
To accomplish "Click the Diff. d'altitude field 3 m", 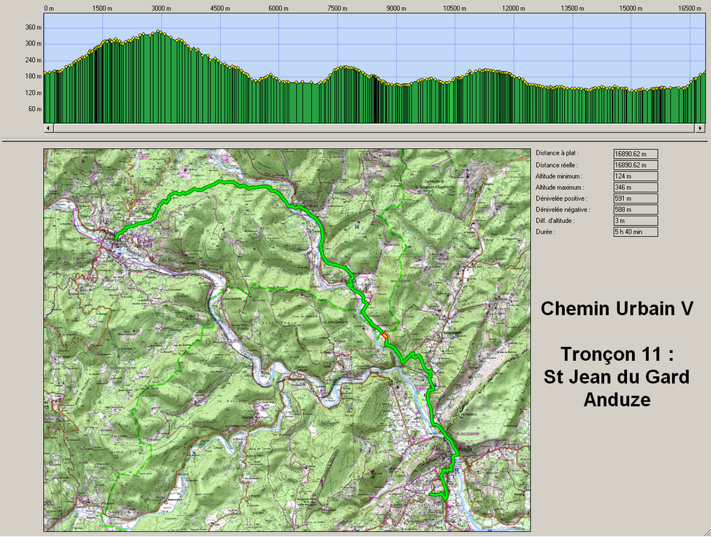I will coord(635,221).
